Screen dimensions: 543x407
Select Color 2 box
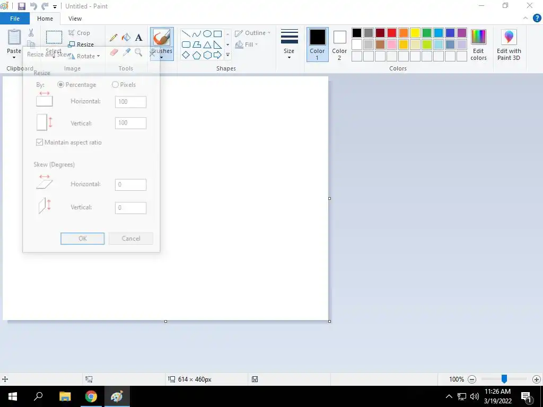pyautogui.click(x=339, y=45)
